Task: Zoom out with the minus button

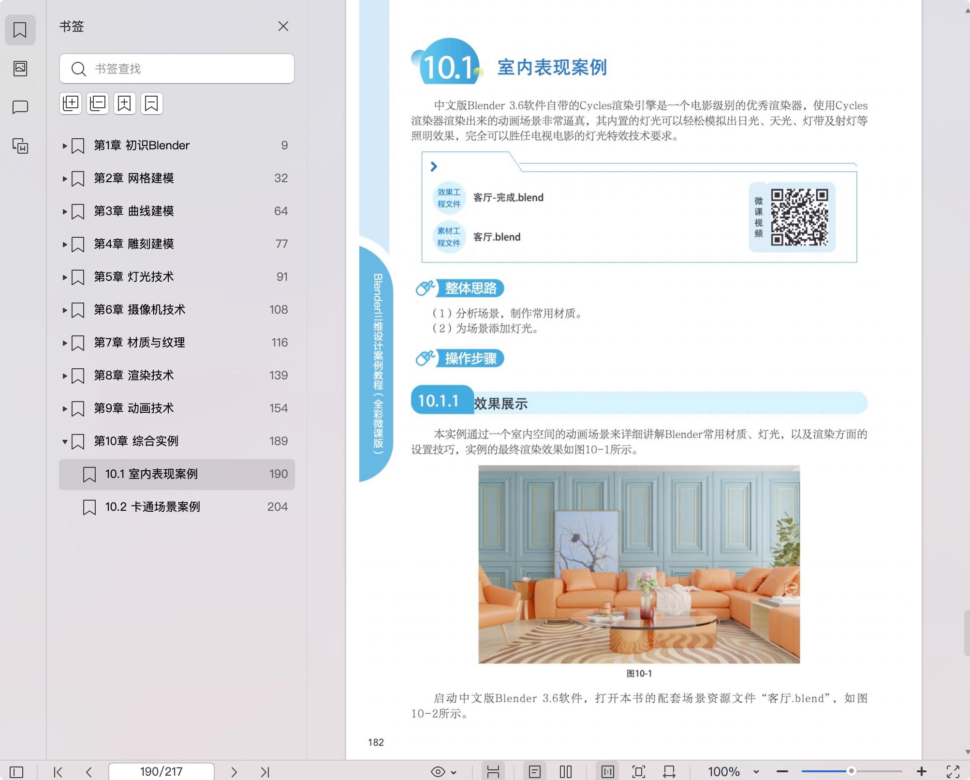Action: pyautogui.click(x=782, y=772)
